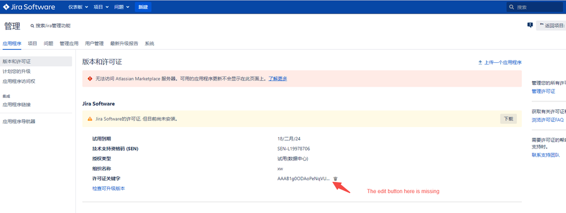Click 浏览许可证FAQ link

click(548, 120)
